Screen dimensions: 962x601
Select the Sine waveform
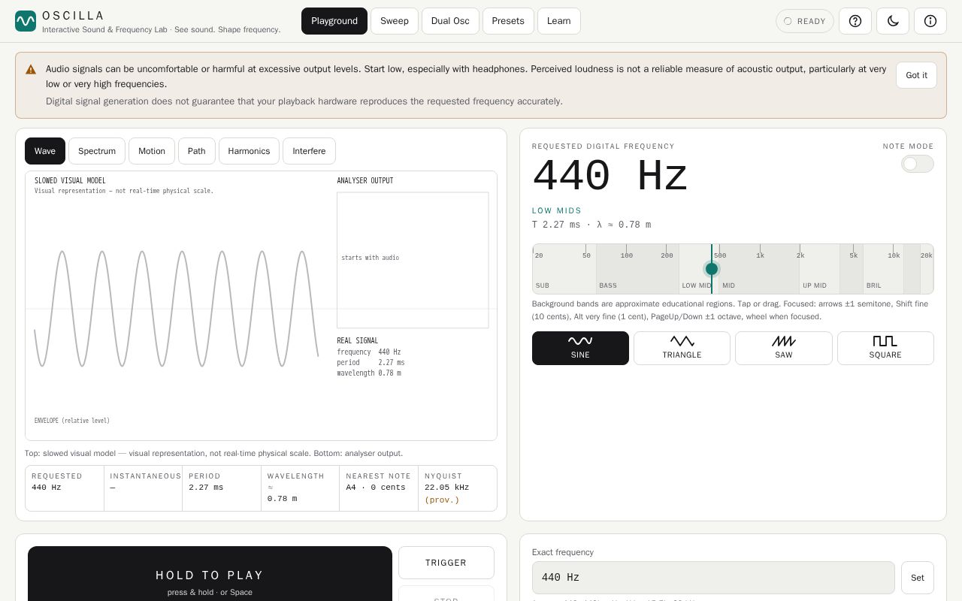coord(580,348)
